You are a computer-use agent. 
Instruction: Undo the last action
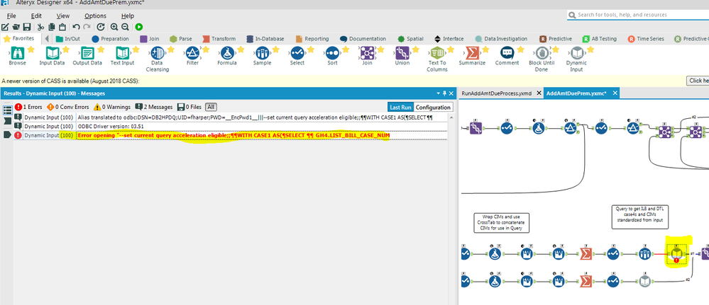pos(76,27)
